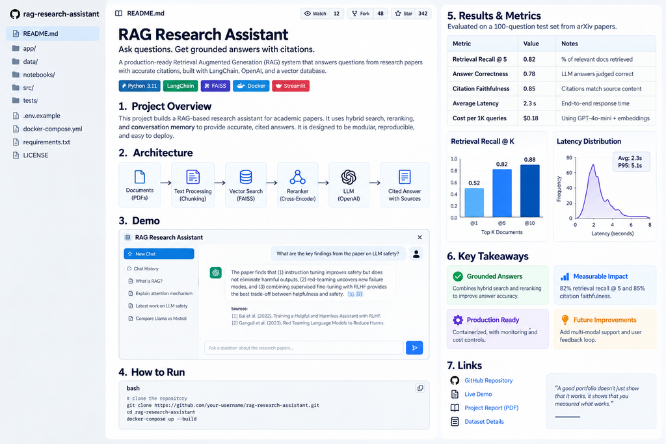Image resolution: width=666 pixels, height=444 pixels.
Task: Open the Live Demo link
Action: click(x=478, y=395)
